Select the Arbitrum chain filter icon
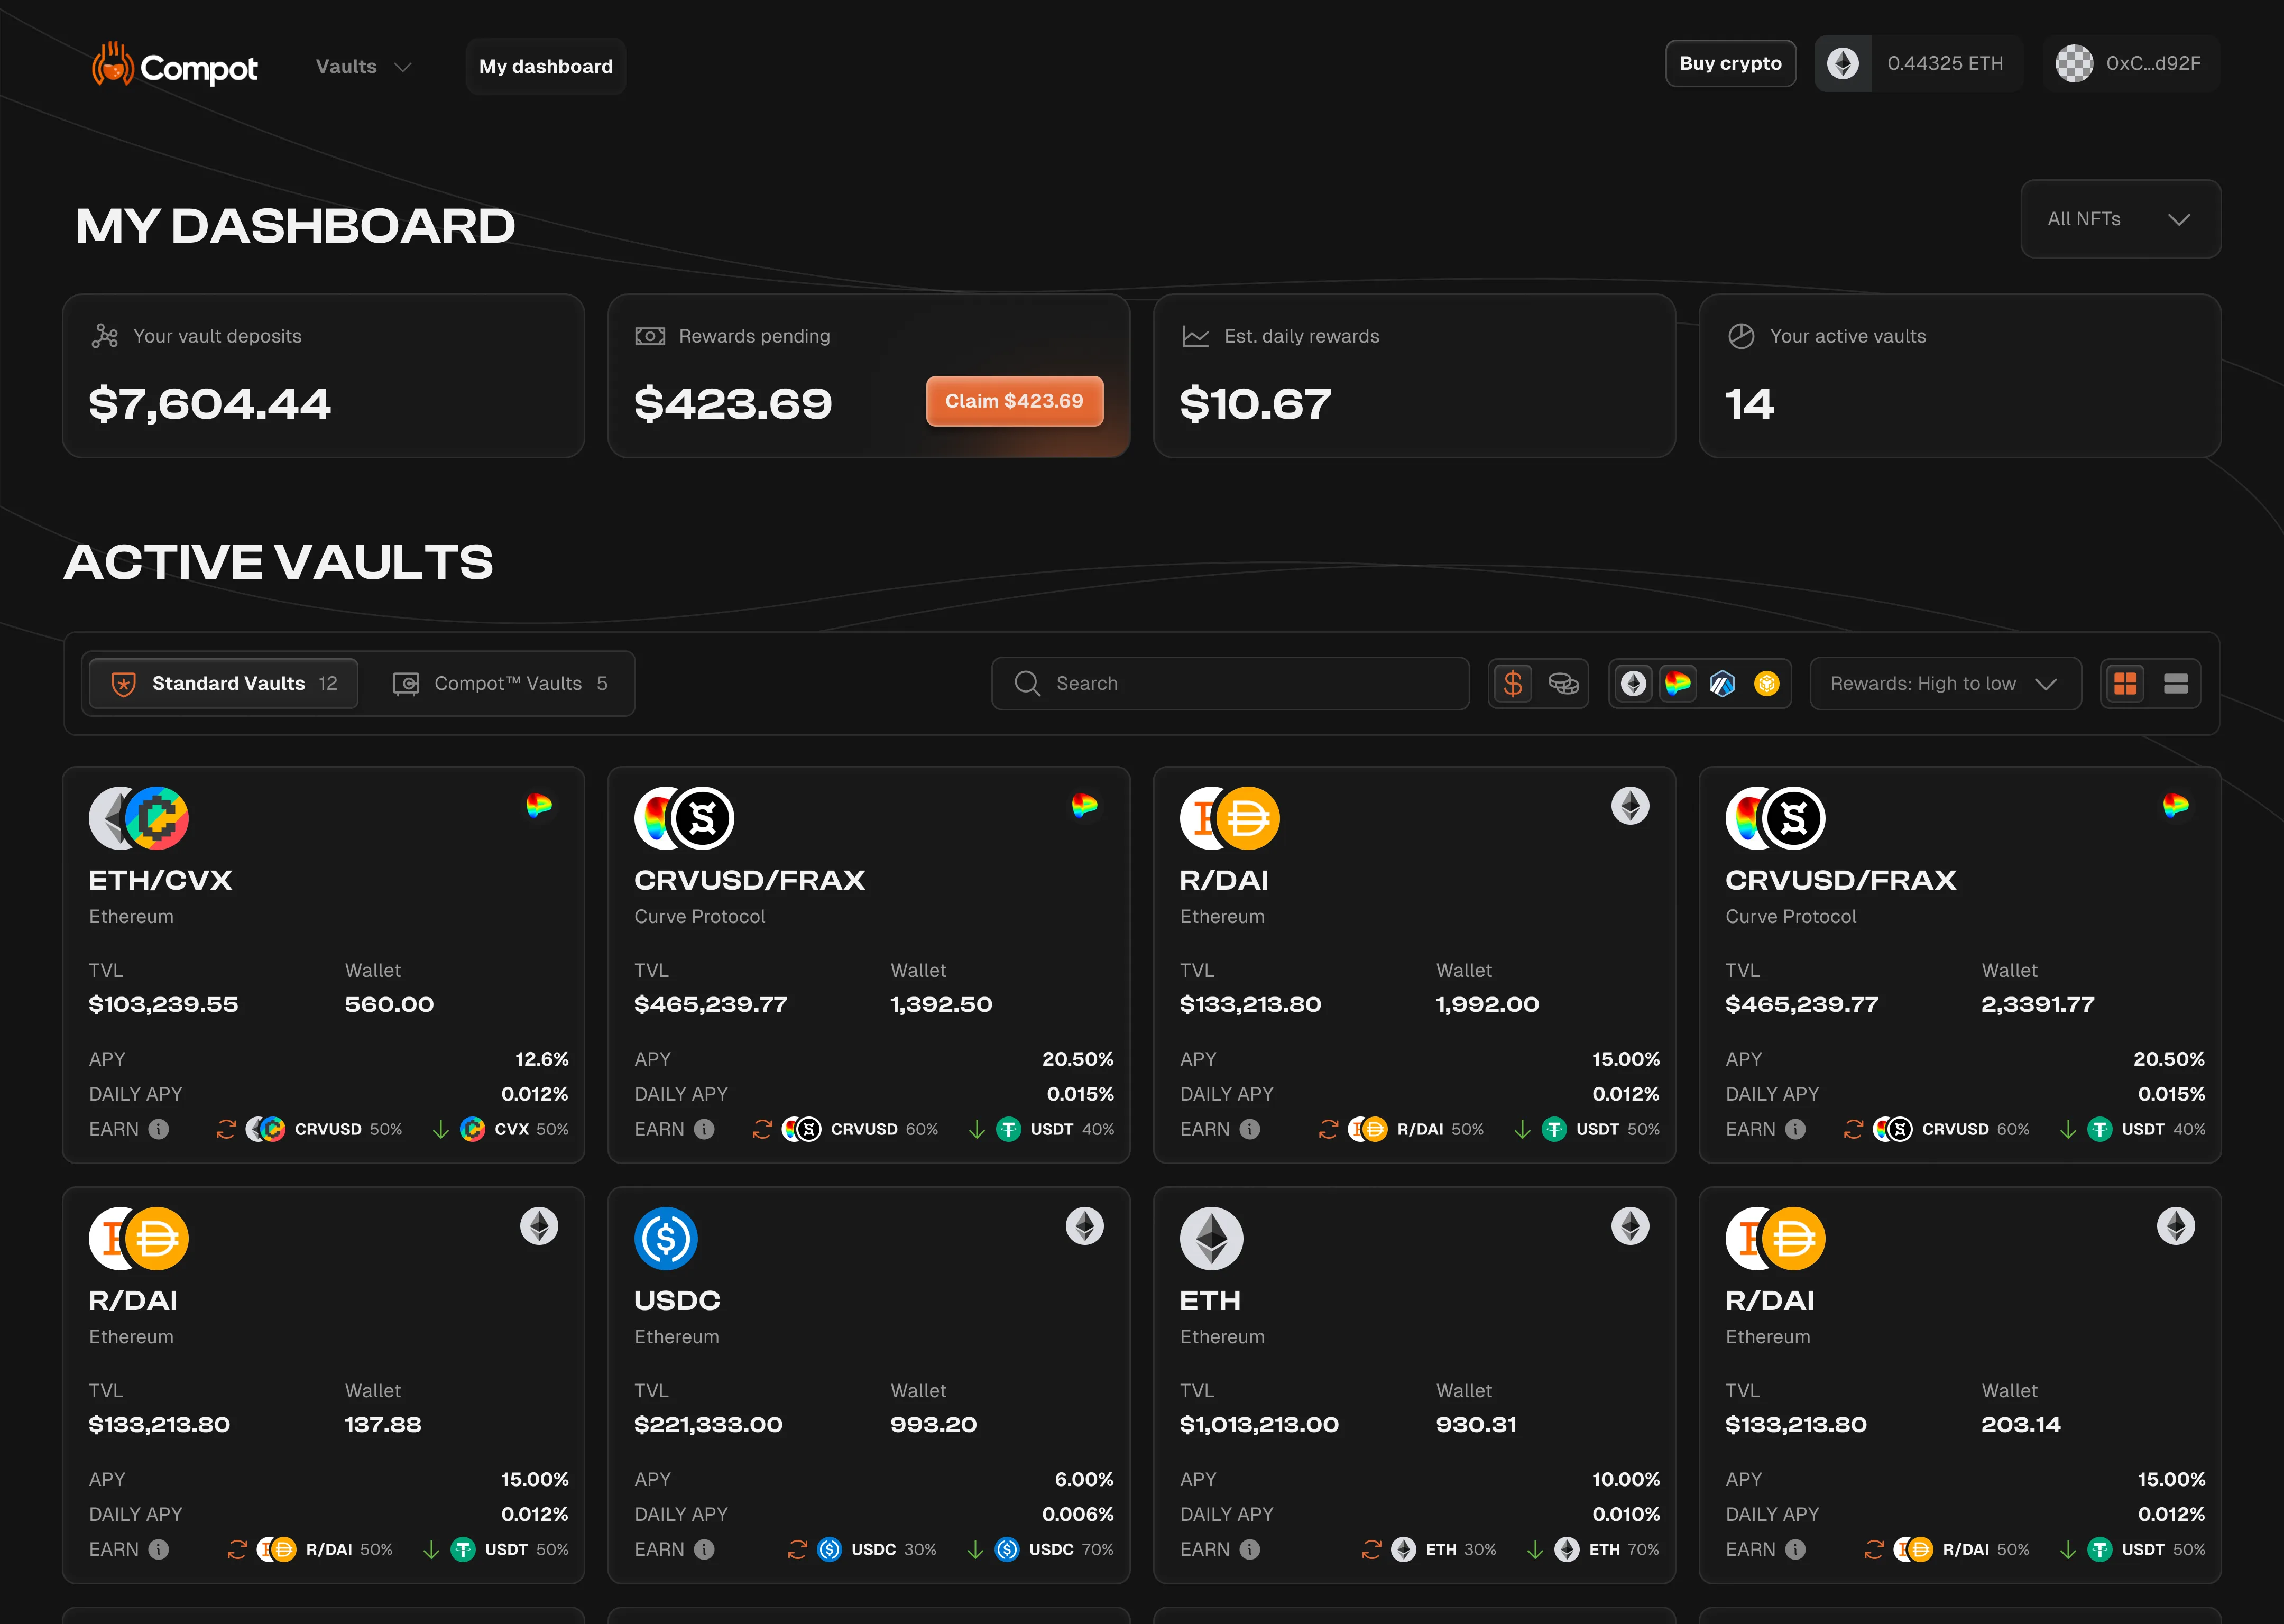The width and height of the screenshot is (2284, 1624). click(1722, 683)
